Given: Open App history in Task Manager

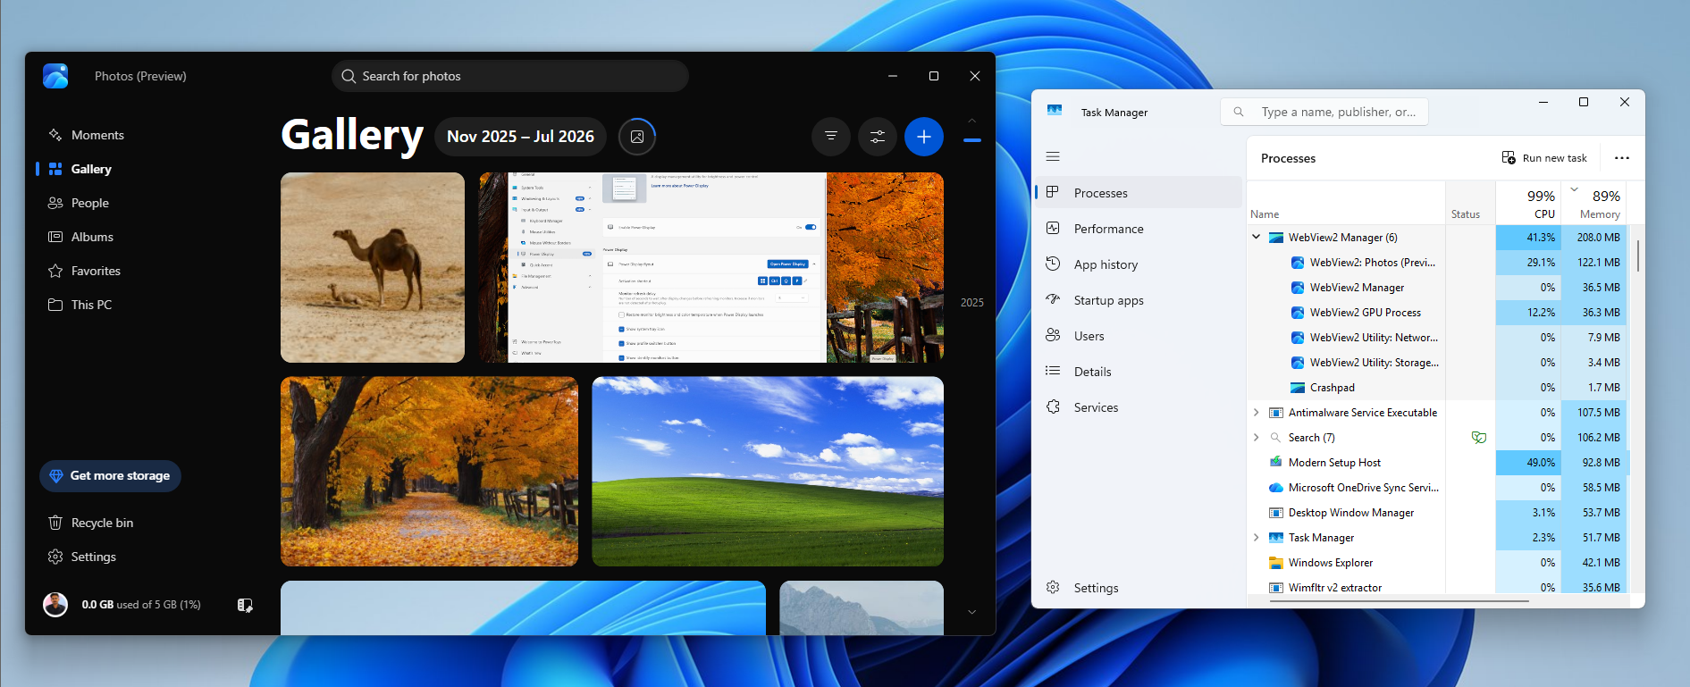Looking at the screenshot, I should [1139, 264].
